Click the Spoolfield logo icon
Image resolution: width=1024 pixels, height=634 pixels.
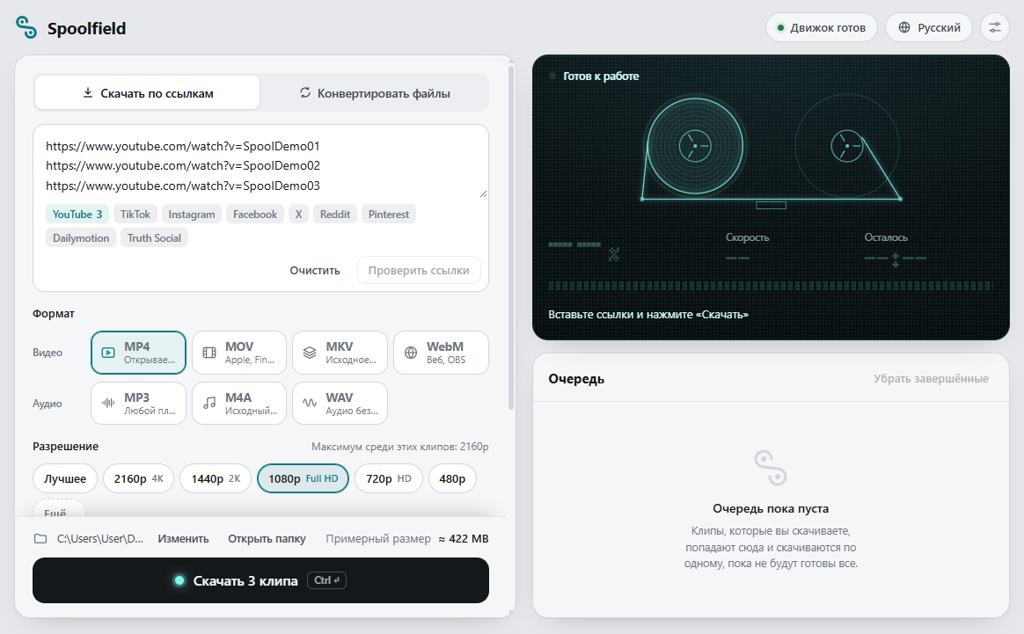(x=26, y=27)
